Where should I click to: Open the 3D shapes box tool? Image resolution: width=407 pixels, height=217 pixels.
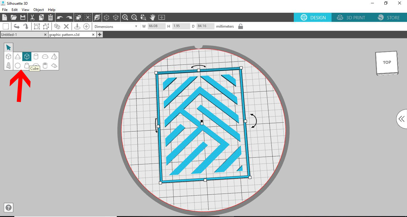8,56
